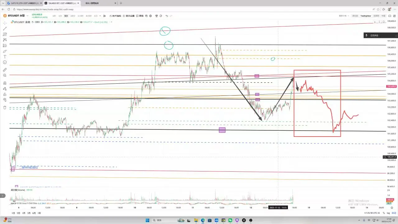Open WeChat from the taskbar

coord(230,220)
